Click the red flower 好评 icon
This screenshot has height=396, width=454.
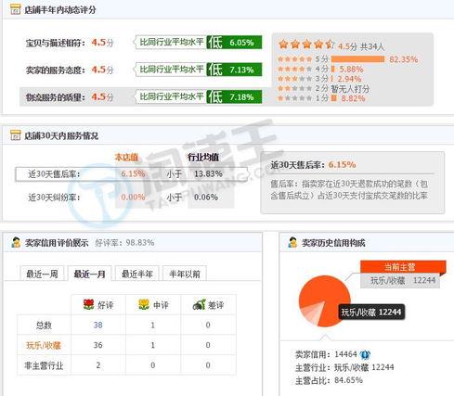[89, 304]
